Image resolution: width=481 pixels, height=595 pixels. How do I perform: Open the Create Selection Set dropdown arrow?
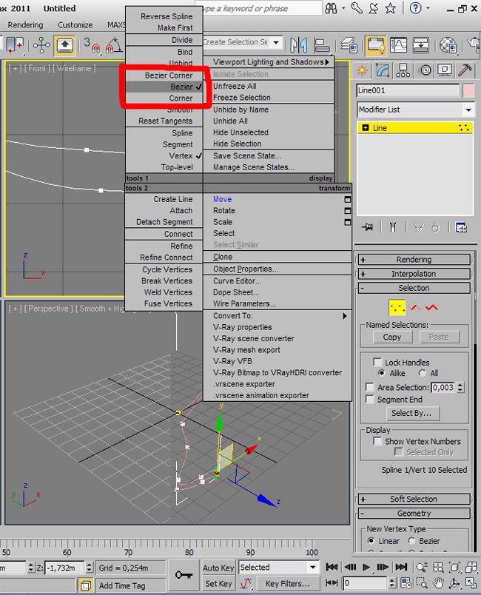coord(276,42)
